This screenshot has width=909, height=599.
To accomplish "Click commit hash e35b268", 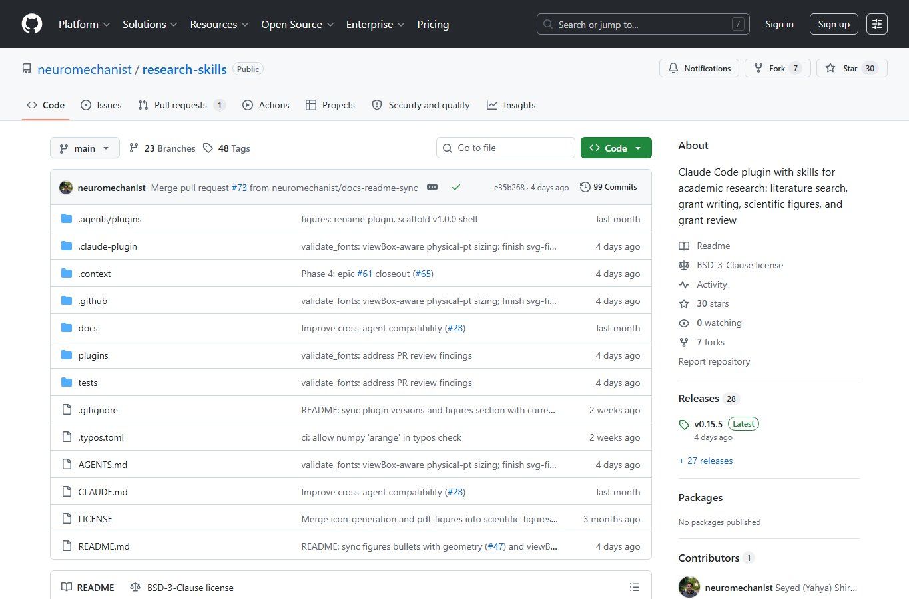I will click(x=509, y=188).
